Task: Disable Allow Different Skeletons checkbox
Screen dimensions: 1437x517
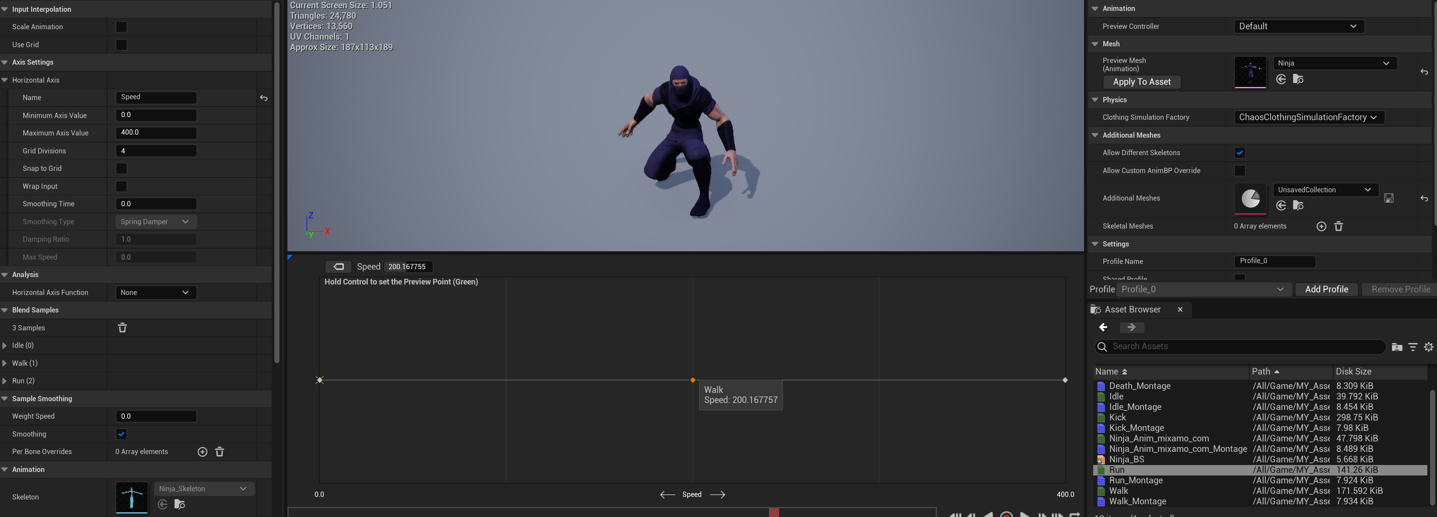Action: click(1240, 153)
